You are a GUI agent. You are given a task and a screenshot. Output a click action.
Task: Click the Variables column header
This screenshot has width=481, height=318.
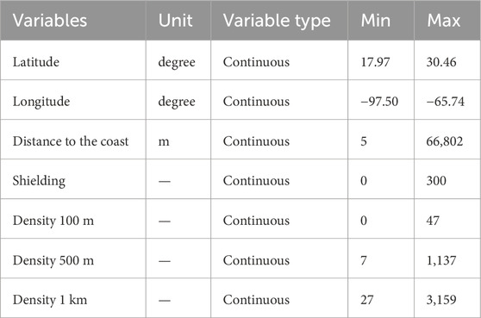[x=50, y=21]
